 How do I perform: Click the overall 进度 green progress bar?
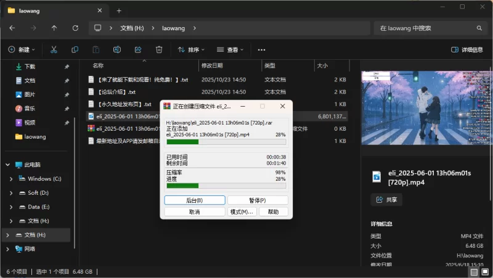[x=226, y=185]
